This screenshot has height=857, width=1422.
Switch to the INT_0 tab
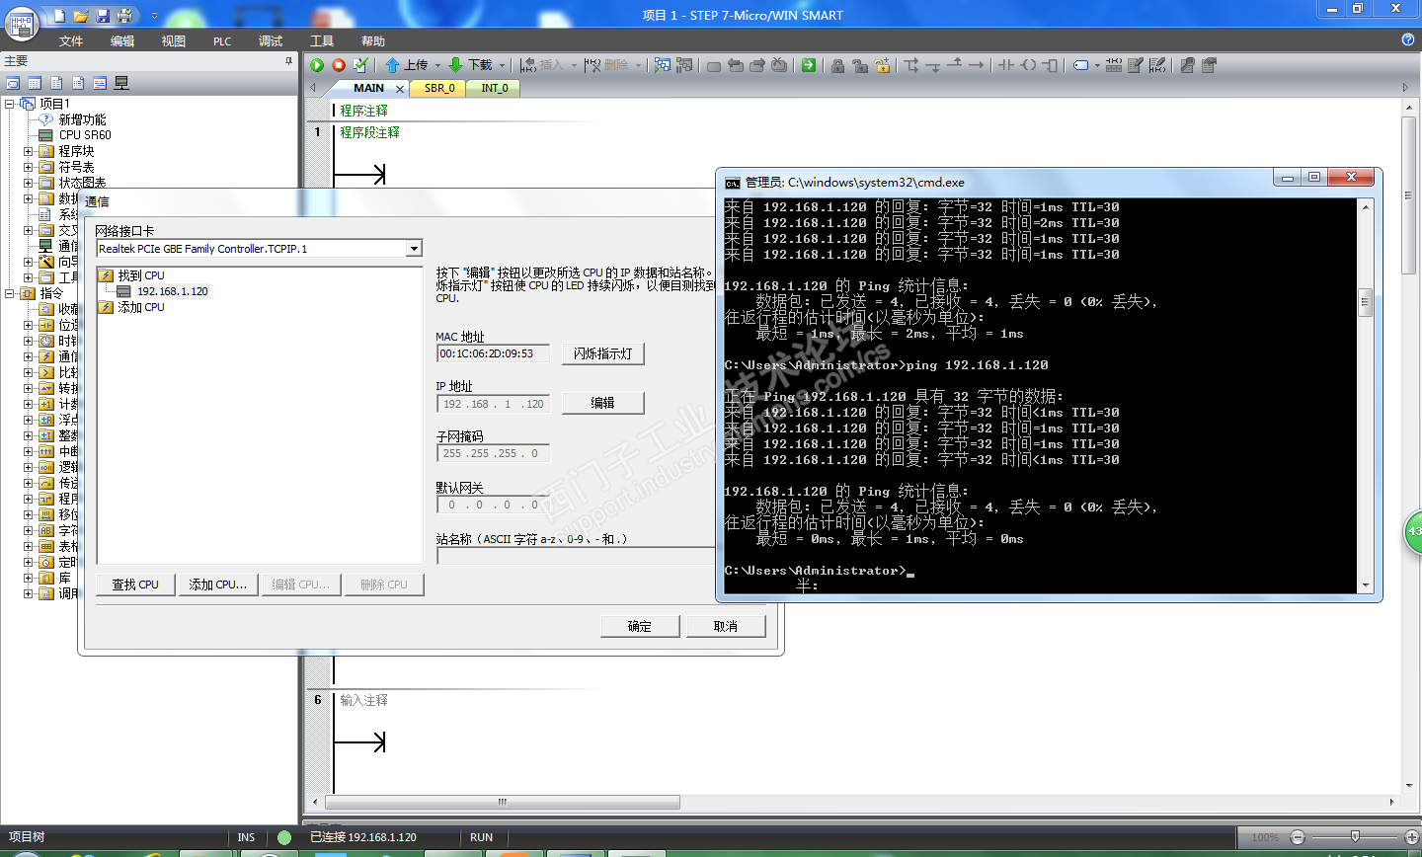point(495,88)
